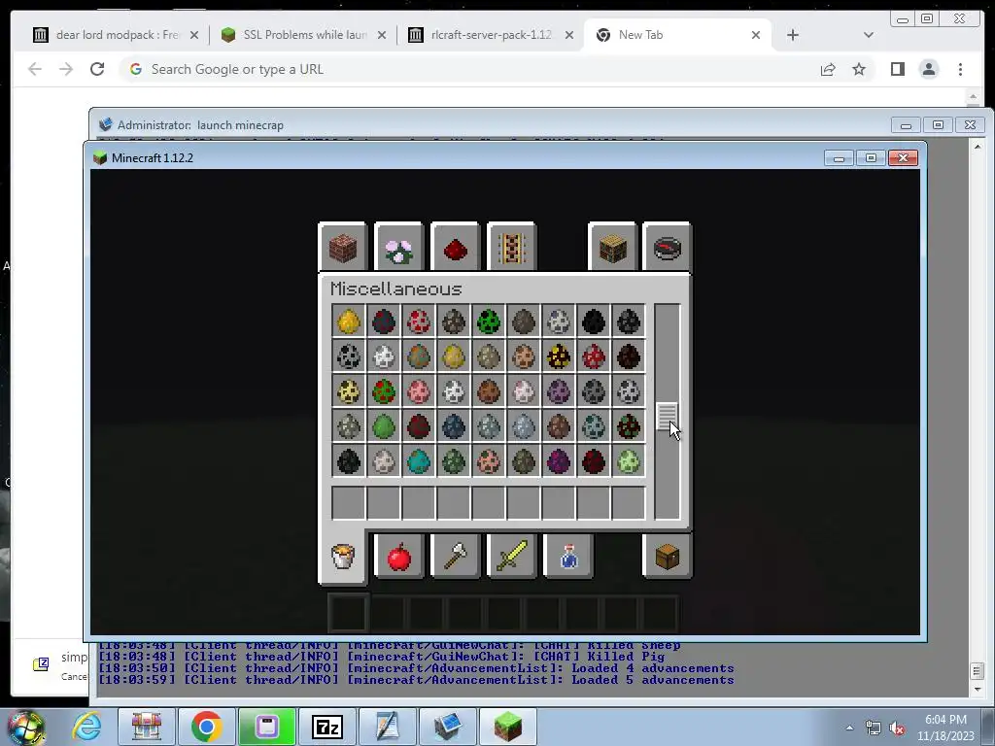Open the bookshelf Search Items tab
995x746 pixels.
pyautogui.click(x=612, y=247)
